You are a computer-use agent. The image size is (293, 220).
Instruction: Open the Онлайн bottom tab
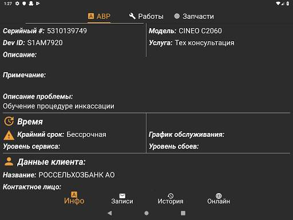coord(219,199)
